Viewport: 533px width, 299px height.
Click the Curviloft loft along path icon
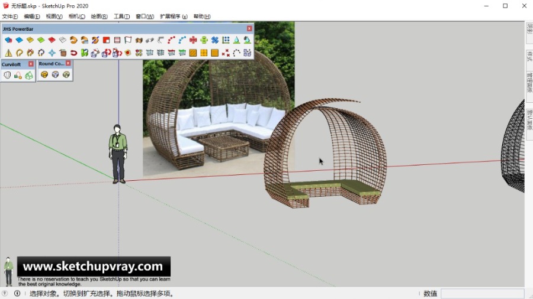pyautogui.click(x=18, y=75)
